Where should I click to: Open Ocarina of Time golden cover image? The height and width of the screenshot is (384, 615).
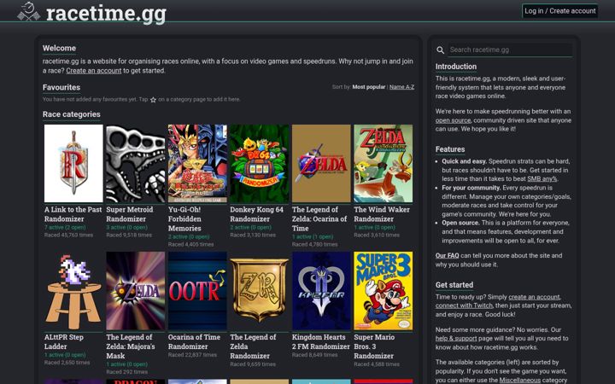pos(321,163)
